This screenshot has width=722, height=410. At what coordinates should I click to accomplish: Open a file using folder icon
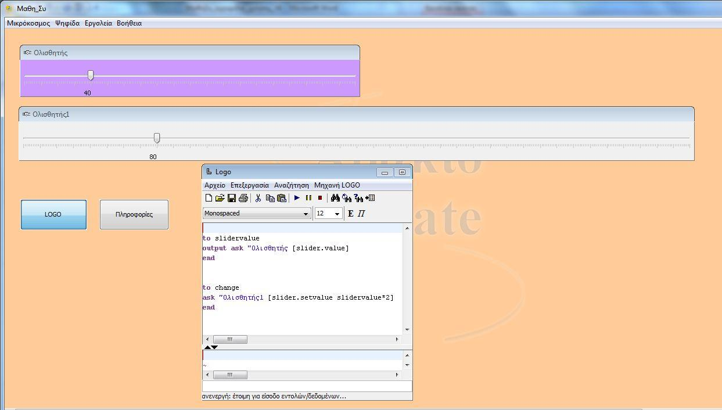pos(220,198)
